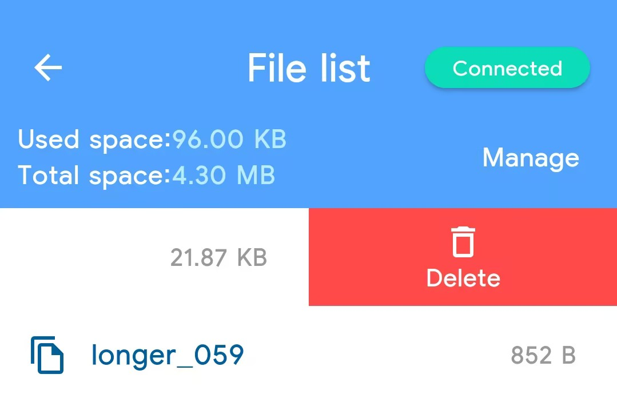Go back using the left arrow
617x410 pixels.
pyautogui.click(x=48, y=68)
